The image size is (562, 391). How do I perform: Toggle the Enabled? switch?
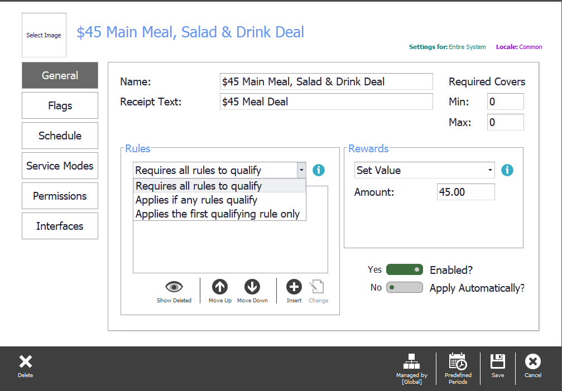(404, 269)
